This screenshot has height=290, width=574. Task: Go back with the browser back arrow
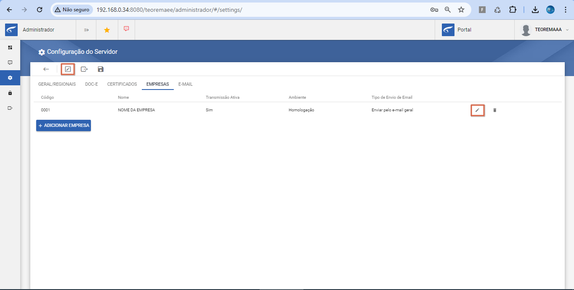click(x=9, y=9)
